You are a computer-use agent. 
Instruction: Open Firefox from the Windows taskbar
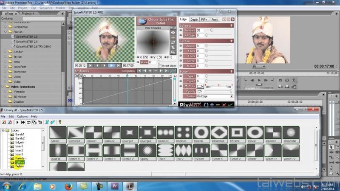tap(69, 186)
